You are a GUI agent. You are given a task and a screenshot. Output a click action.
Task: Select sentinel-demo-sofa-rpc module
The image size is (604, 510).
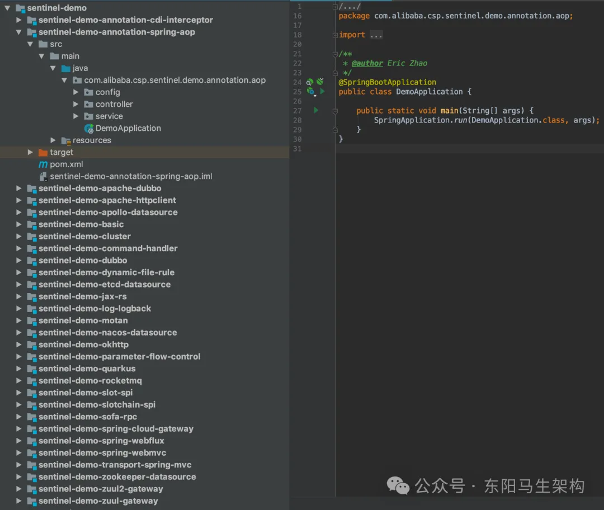pyautogui.click(x=88, y=417)
